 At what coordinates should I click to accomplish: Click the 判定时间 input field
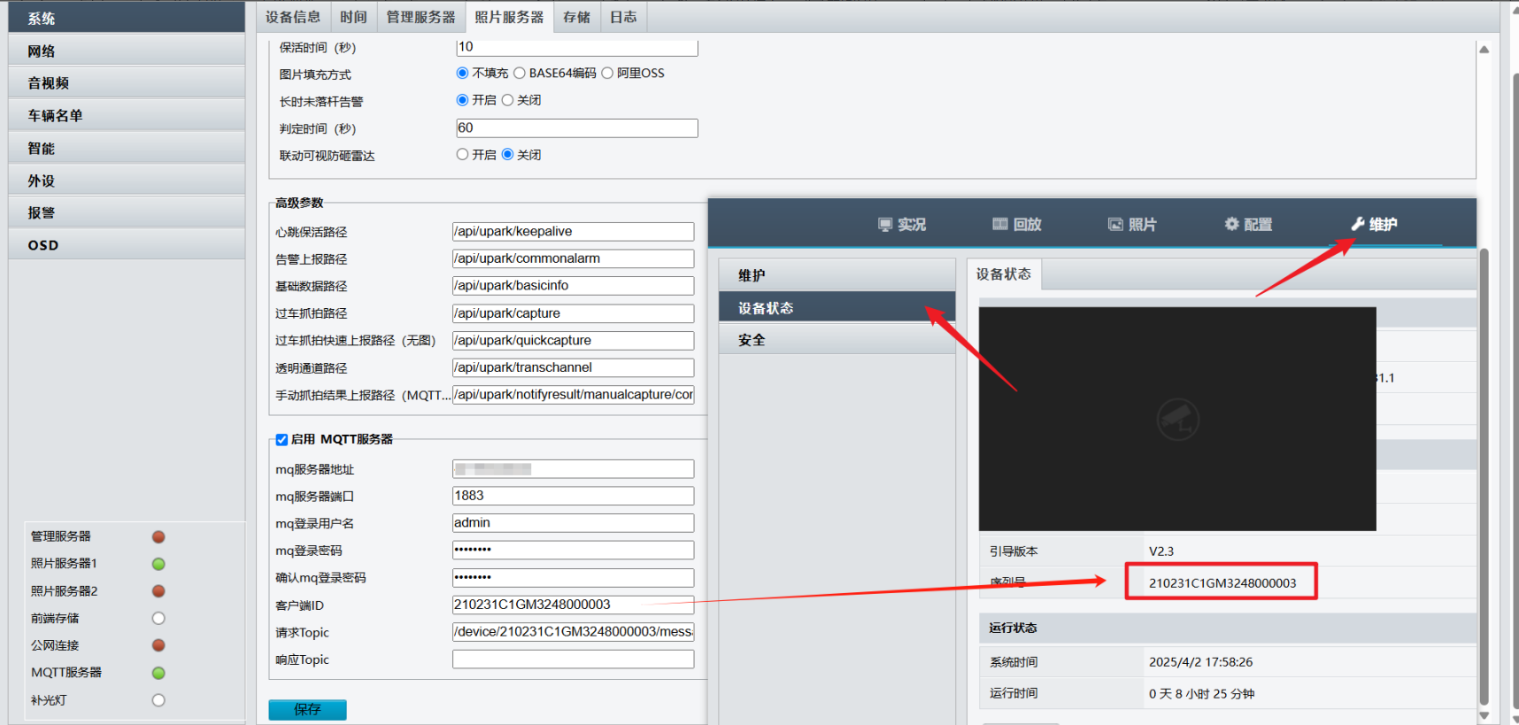576,127
